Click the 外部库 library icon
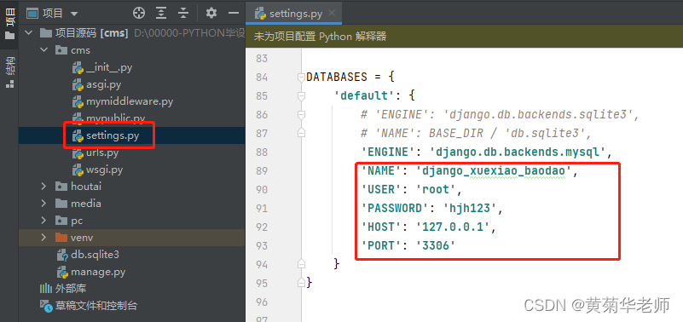This screenshot has width=683, height=322. click(x=46, y=289)
